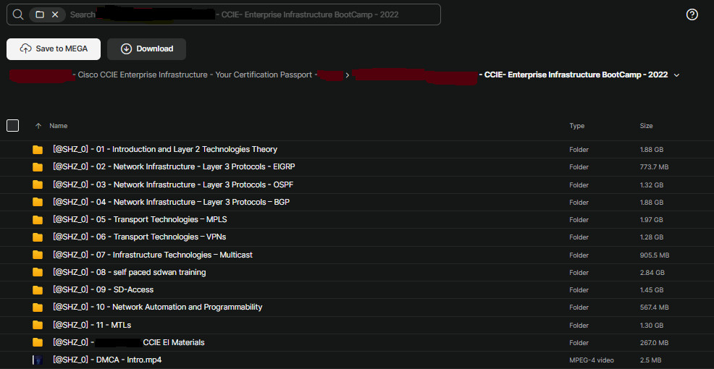Click the 567.4 MB size value

tap(654, 307)
